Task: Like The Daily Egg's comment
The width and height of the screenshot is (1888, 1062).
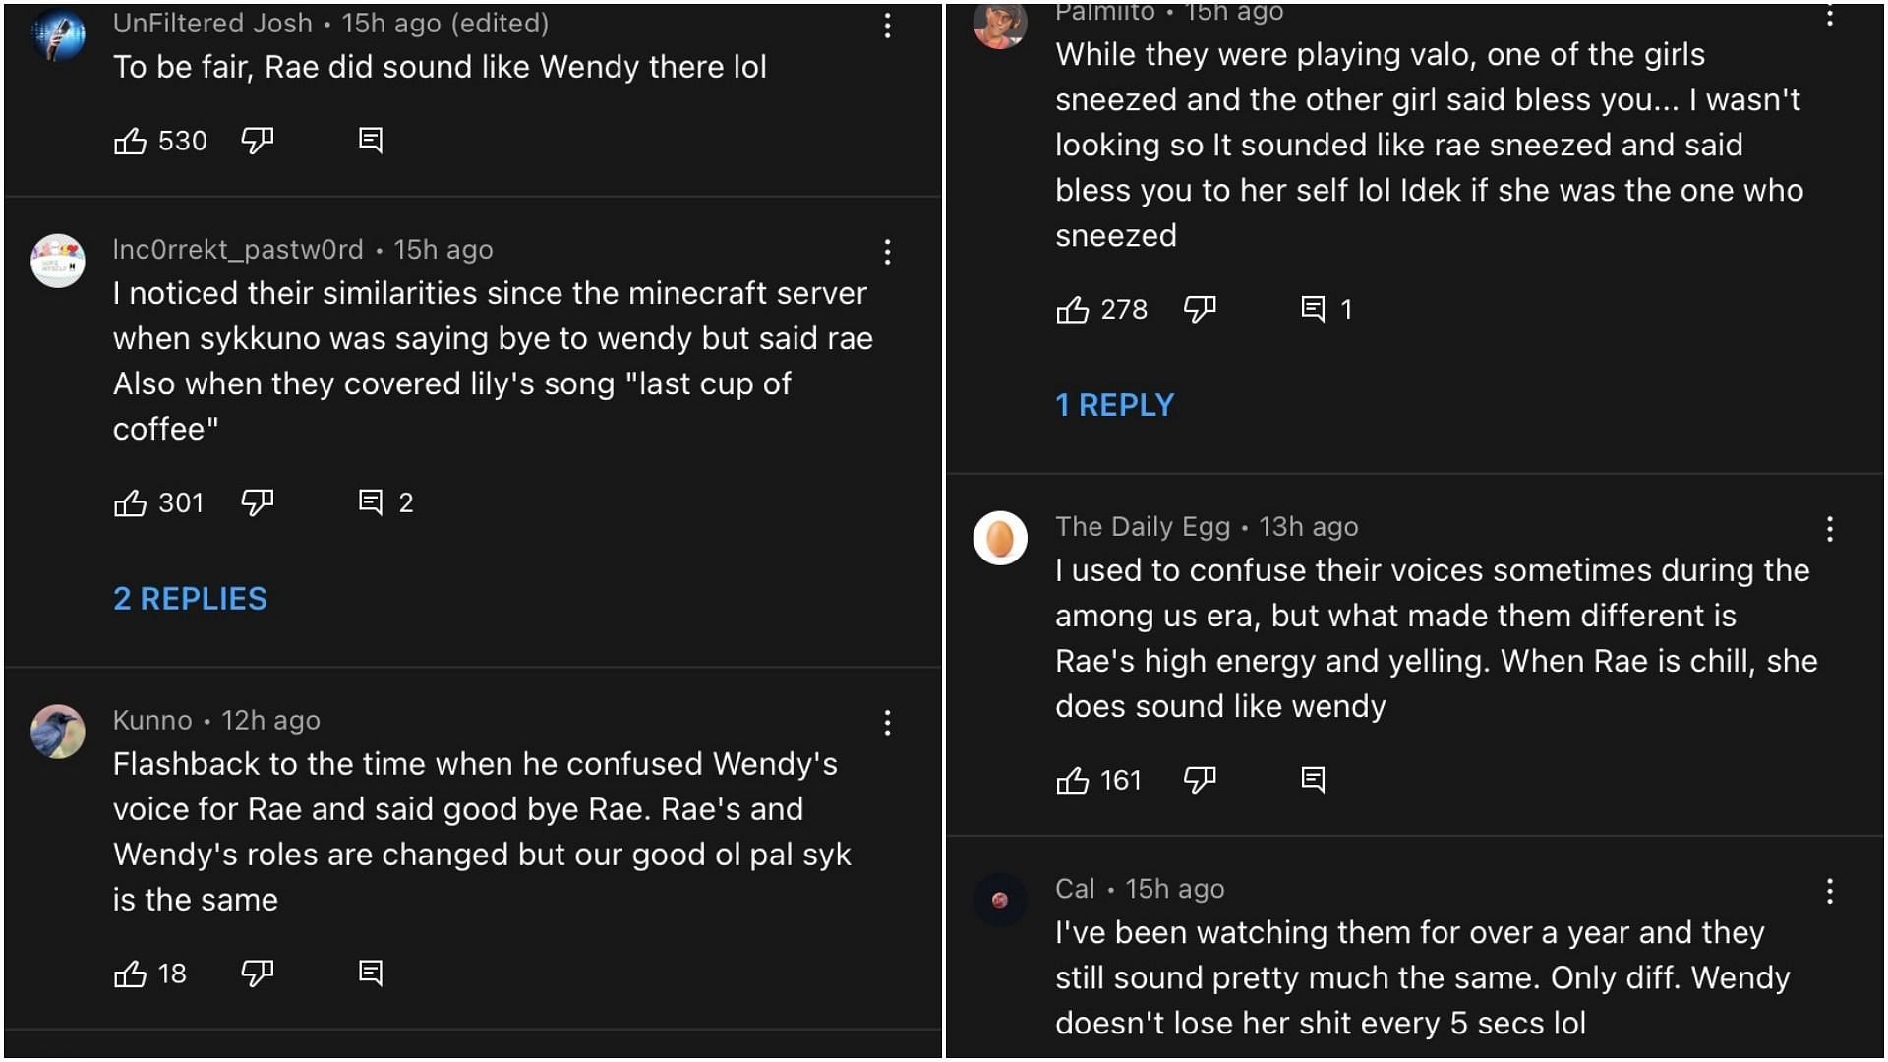Action: (x=1072, y=782)
